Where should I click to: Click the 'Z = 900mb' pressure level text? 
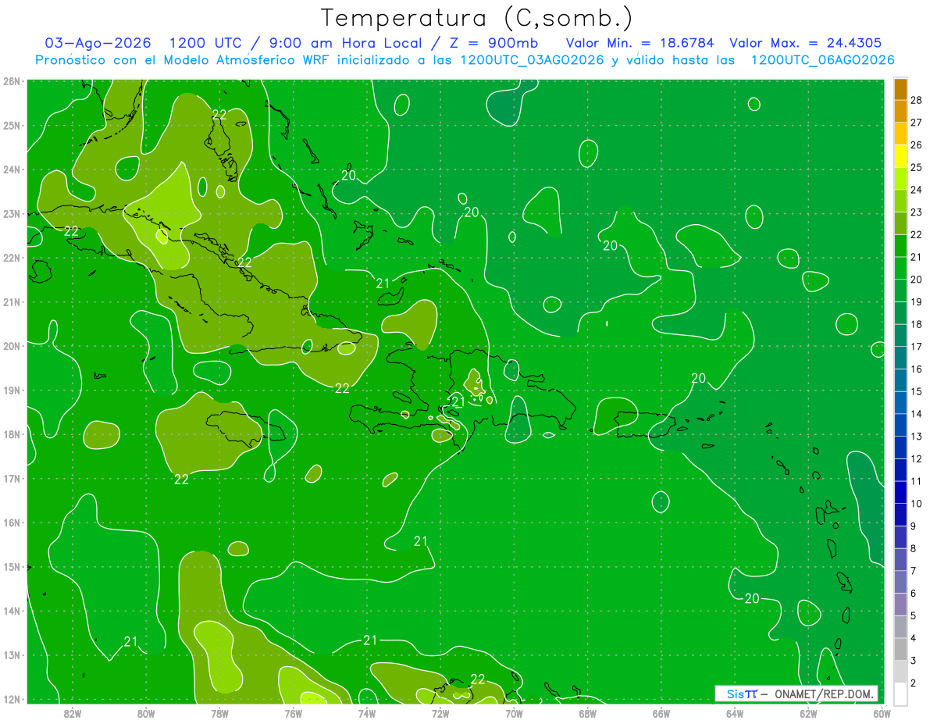point(491,43)
